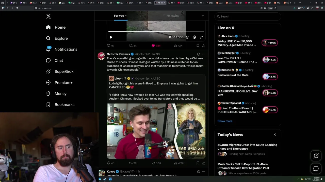
Task: Open more options on Octorok Reviews post
Action: click(204, 54)
